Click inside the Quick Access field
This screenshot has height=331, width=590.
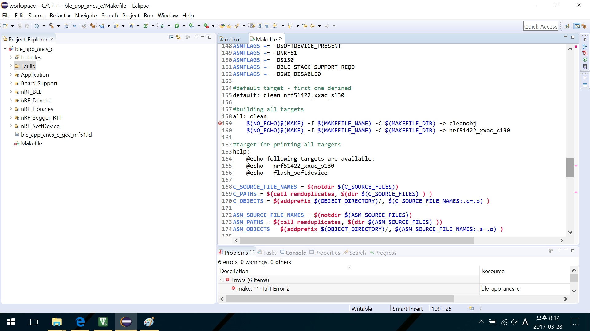541,26
